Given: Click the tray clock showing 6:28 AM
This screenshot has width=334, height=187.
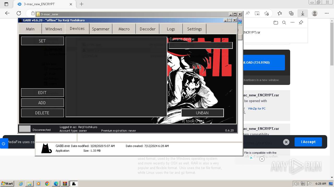Looking at the screenshot, I should coord(321,184).
